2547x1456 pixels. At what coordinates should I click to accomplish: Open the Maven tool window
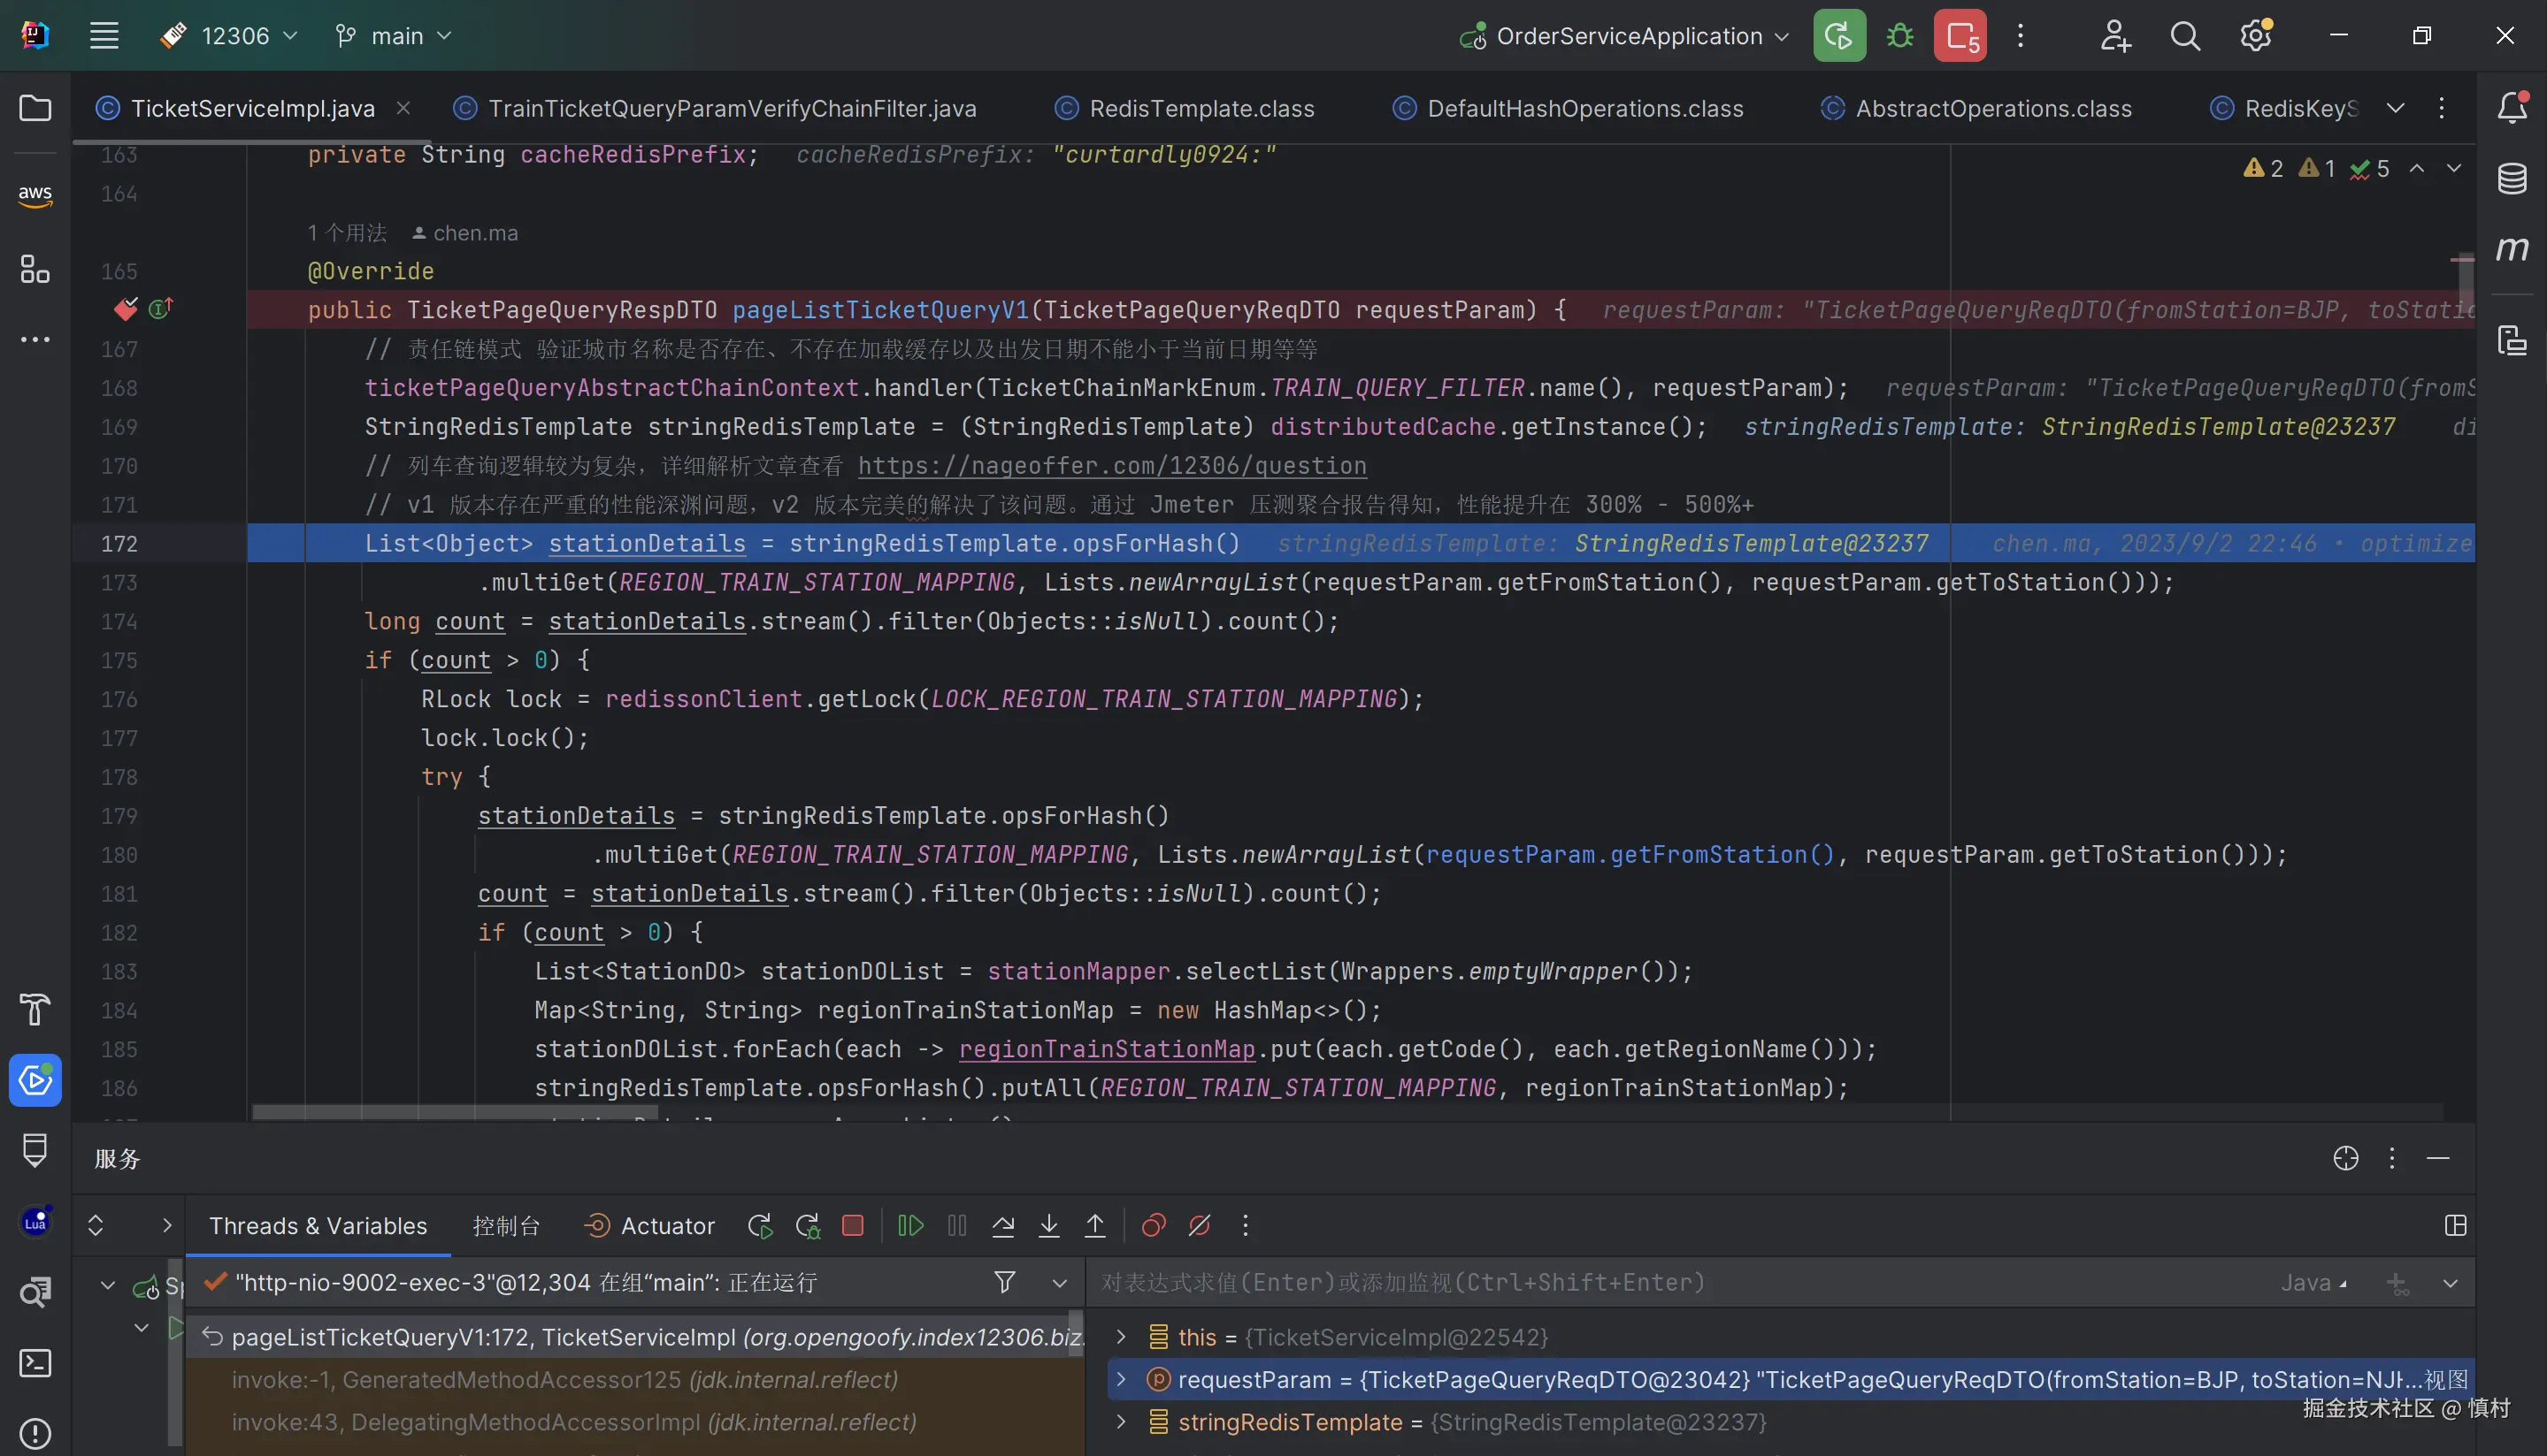click(x=2512, y=248)
